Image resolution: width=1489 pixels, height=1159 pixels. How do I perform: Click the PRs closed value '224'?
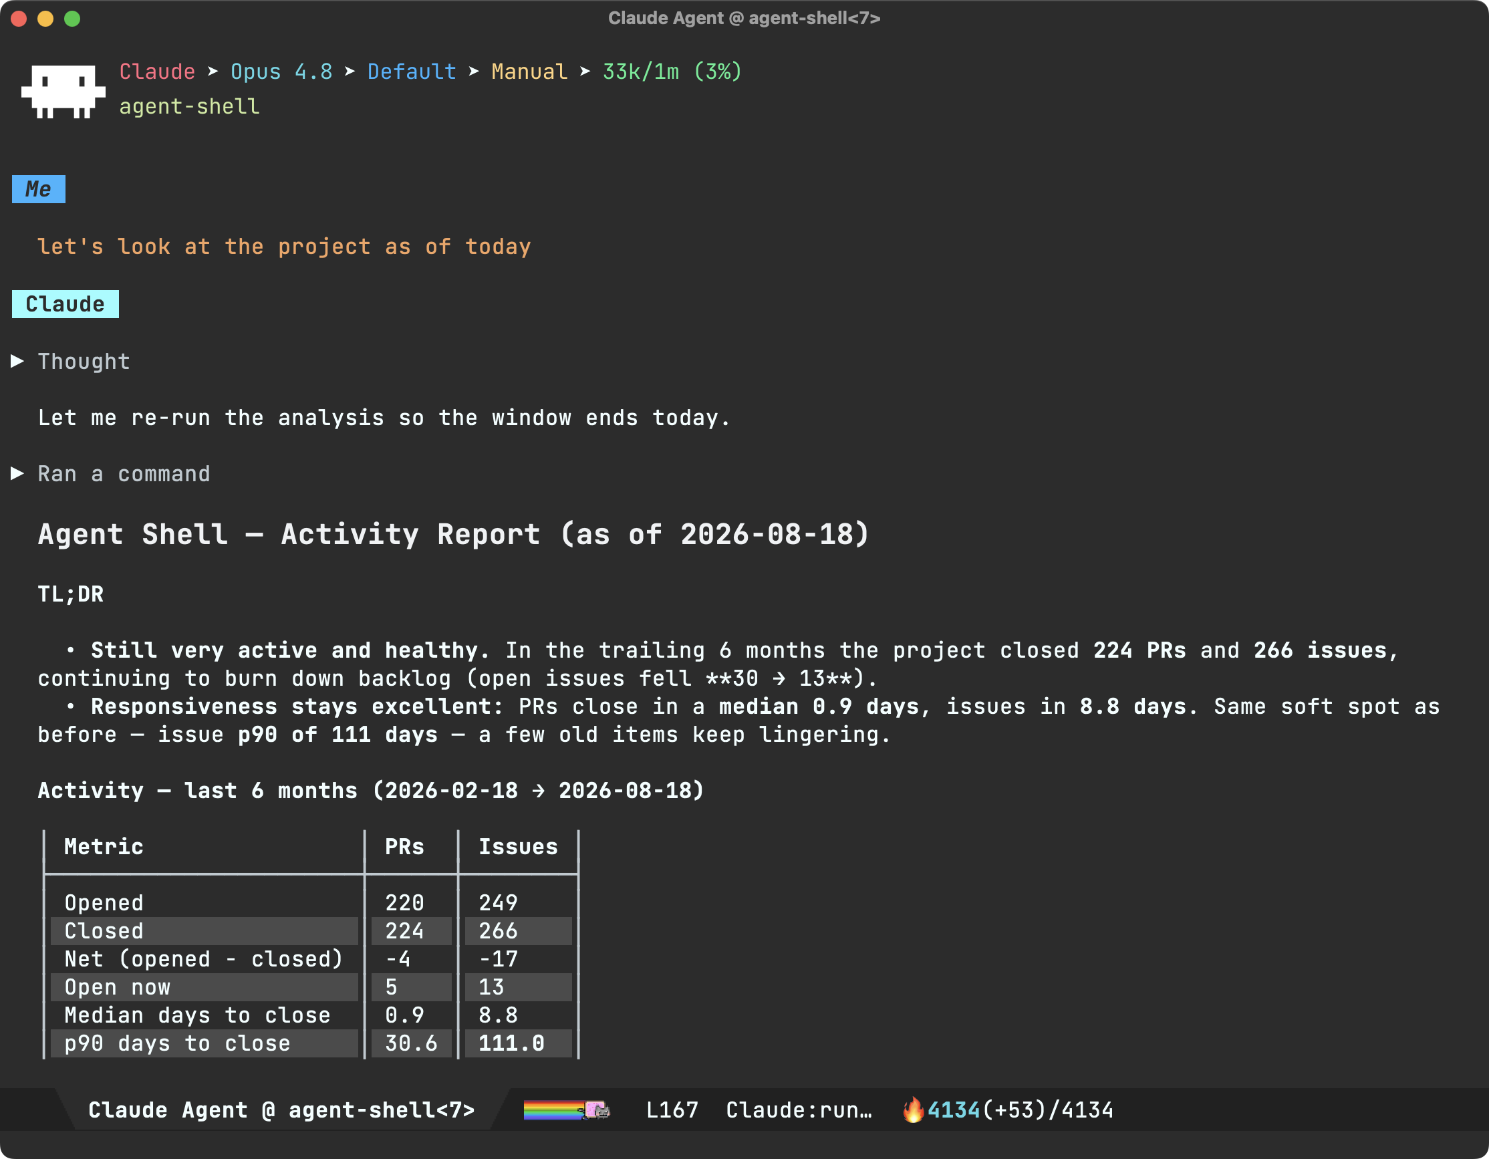tap(404, 930)
